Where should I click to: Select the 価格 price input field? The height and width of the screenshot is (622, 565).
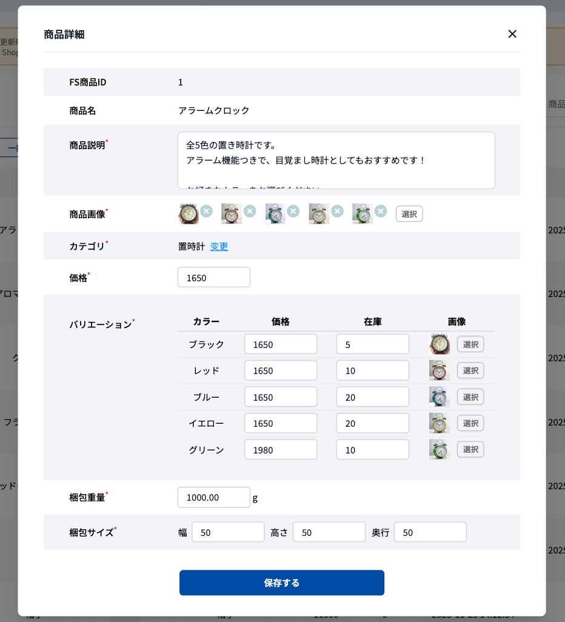coord(213,277)
